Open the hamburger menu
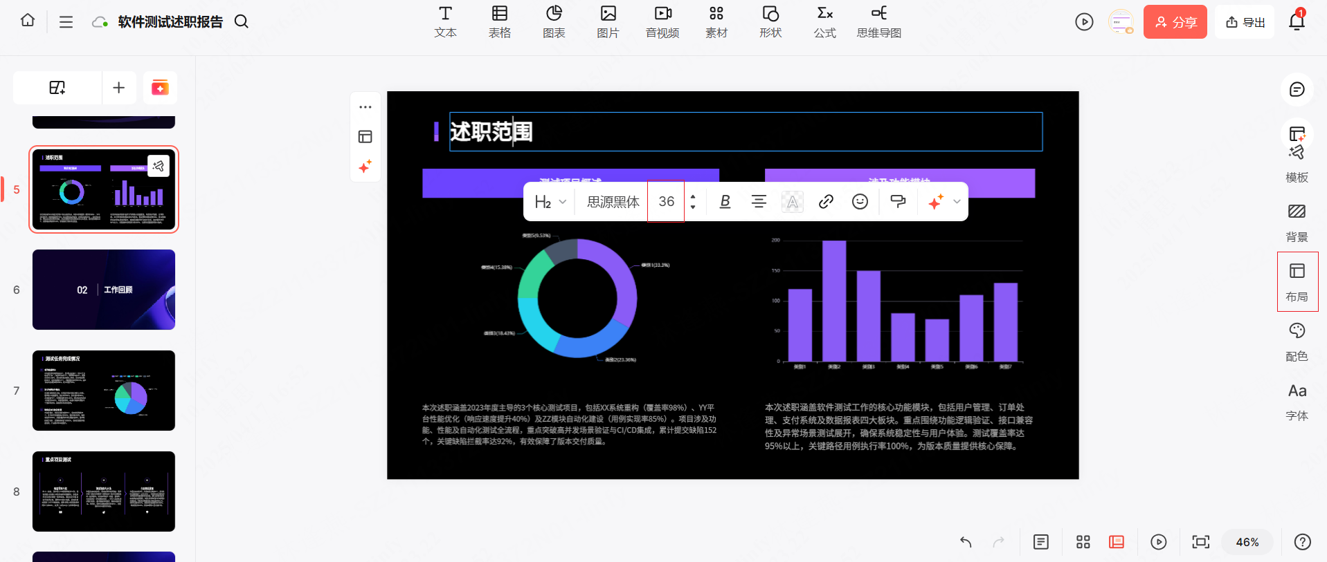Screen dimensions: 1327x562 click(x=66, y=21)
